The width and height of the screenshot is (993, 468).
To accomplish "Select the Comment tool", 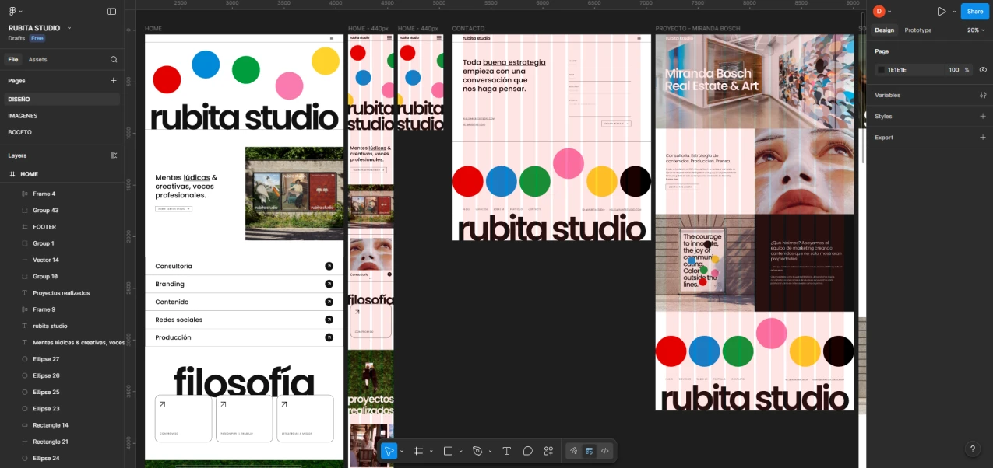I will point(527,451).
